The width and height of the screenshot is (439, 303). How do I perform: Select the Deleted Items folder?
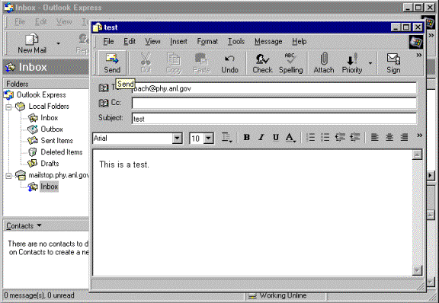click(62, 152)
